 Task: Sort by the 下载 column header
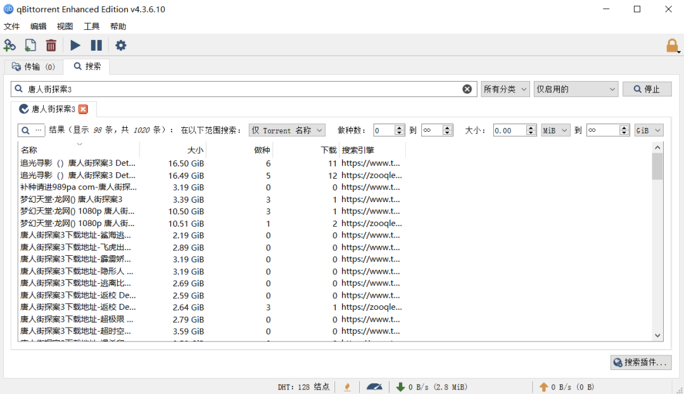[x=307, y=150]
